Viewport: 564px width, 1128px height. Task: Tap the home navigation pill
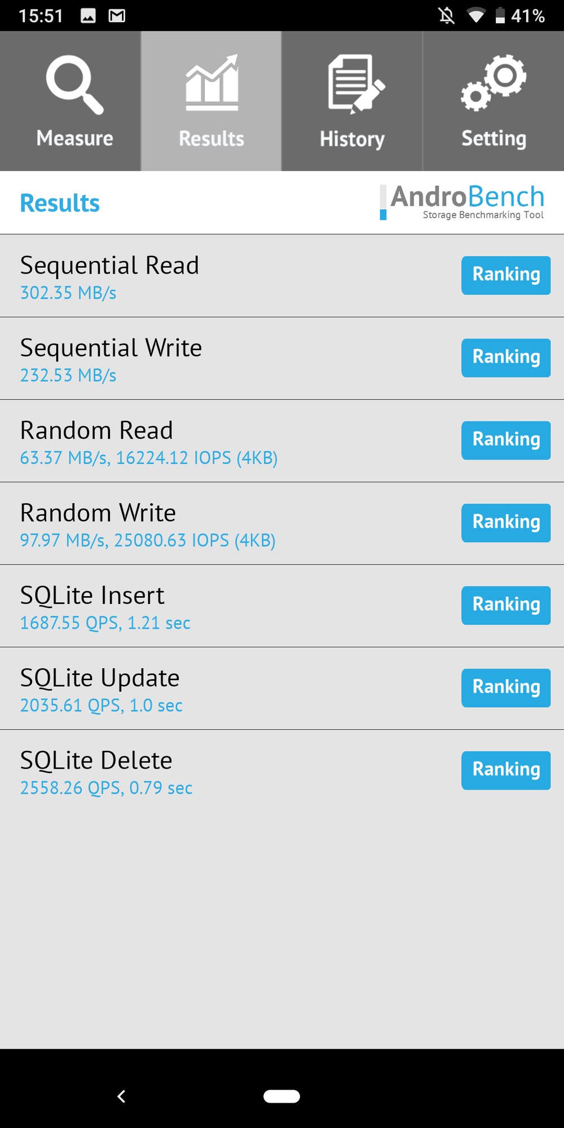click(x=281, y=1096)
